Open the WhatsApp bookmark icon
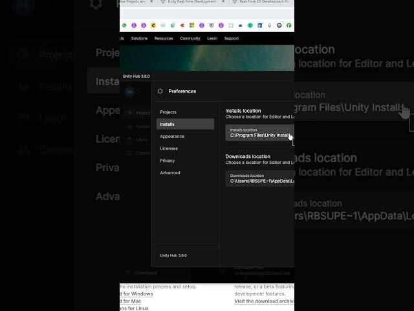 [124, 25]
